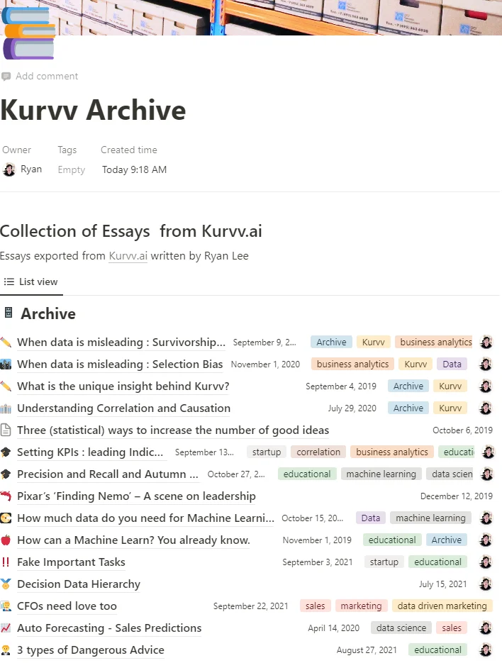Click machine learning tag on Precision and Recall row

coord(381,474)
